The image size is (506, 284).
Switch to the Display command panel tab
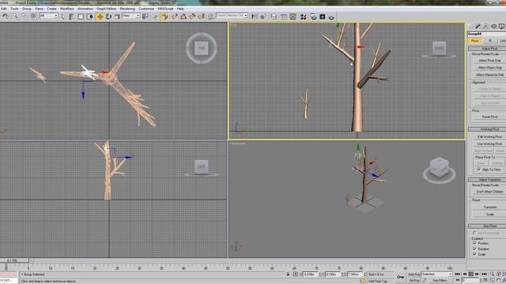[501, 26]
